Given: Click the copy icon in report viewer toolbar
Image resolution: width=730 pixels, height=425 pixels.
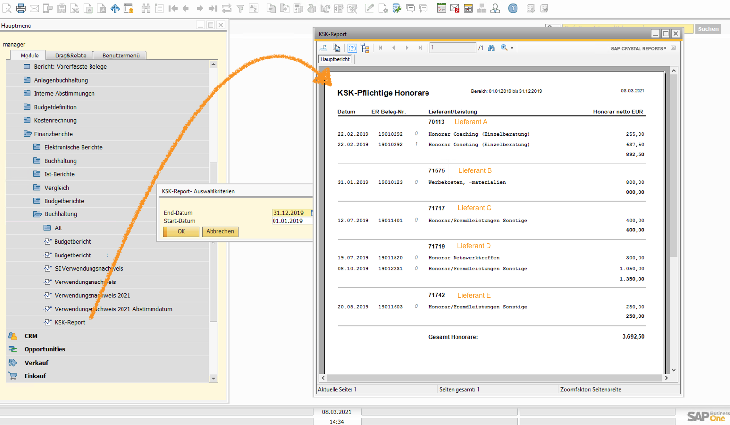Looking at the screenshot, I should (336, 48).
